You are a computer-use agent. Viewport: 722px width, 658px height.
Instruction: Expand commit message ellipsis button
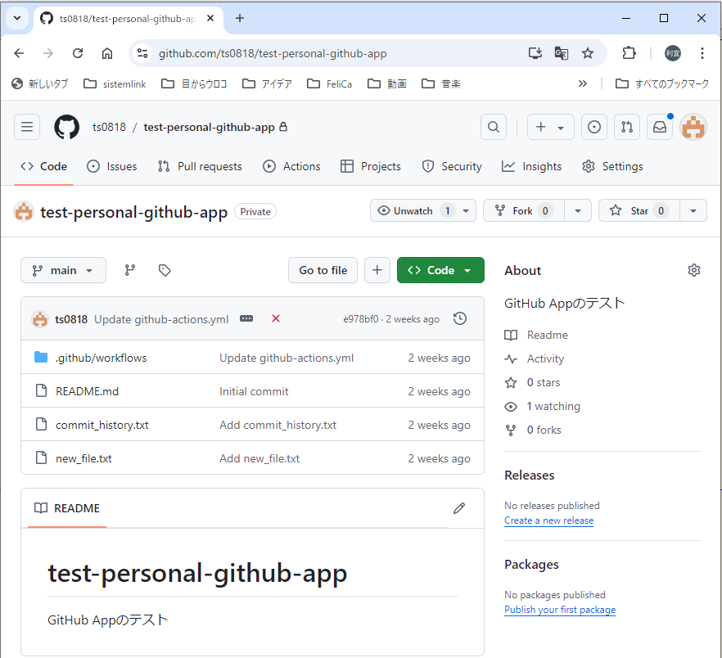246,318
